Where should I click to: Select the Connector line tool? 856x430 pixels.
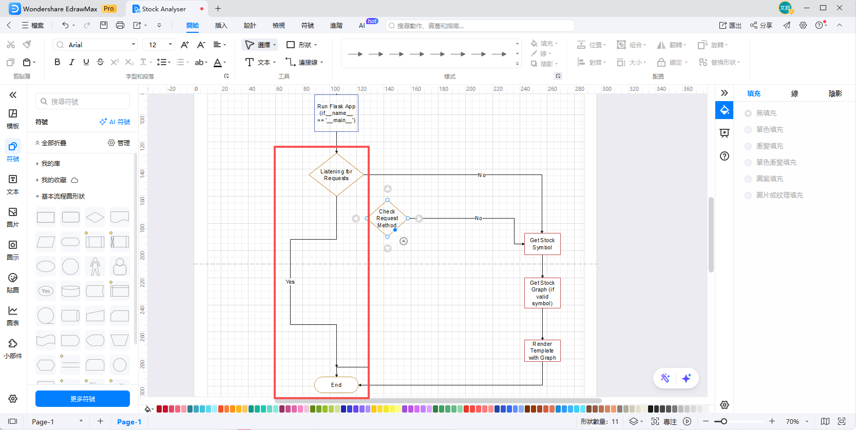305,62
